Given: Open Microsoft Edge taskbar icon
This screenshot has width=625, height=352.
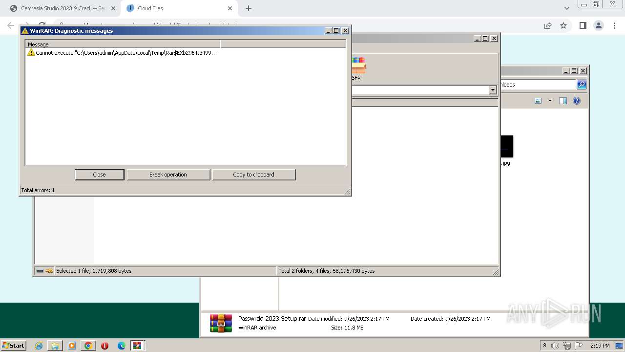Looking at the screenshot, I should click(122, 346).
